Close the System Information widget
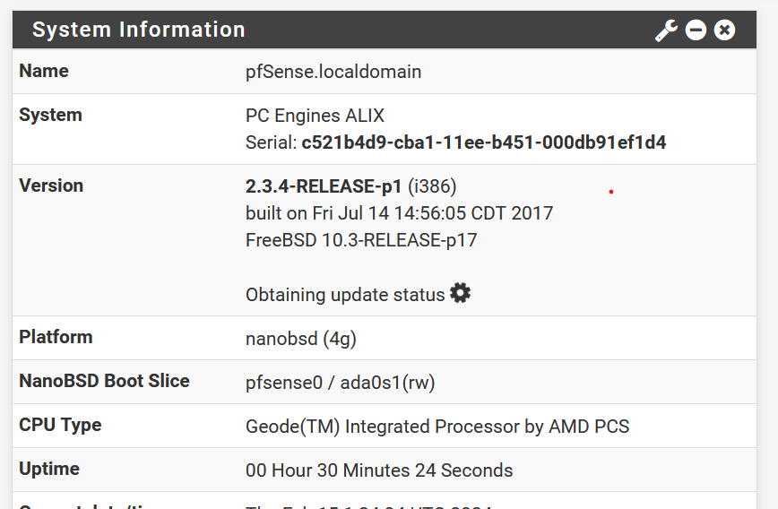This screenshot has width=778, height=509. (724, 30)
